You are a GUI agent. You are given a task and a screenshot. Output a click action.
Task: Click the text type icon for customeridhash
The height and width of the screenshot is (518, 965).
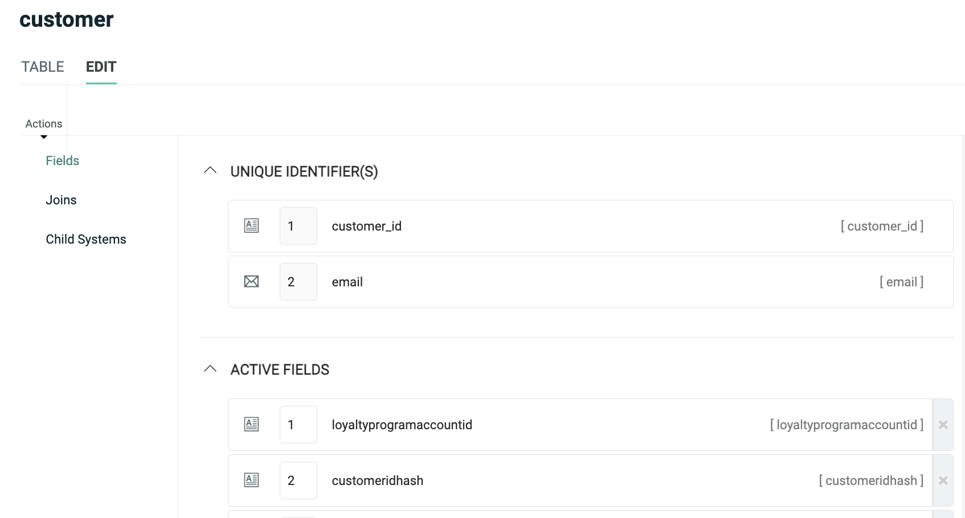click(251, 480)
